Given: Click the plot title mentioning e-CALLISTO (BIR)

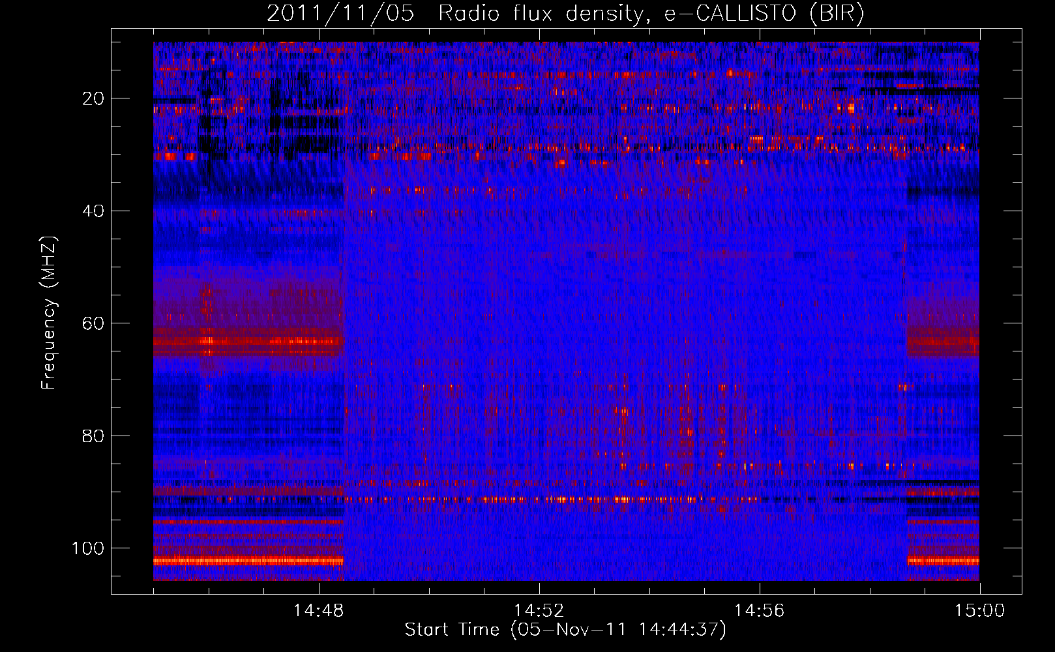Looking at the screenshot, I should pyautogui.click(x=566, y=14).
